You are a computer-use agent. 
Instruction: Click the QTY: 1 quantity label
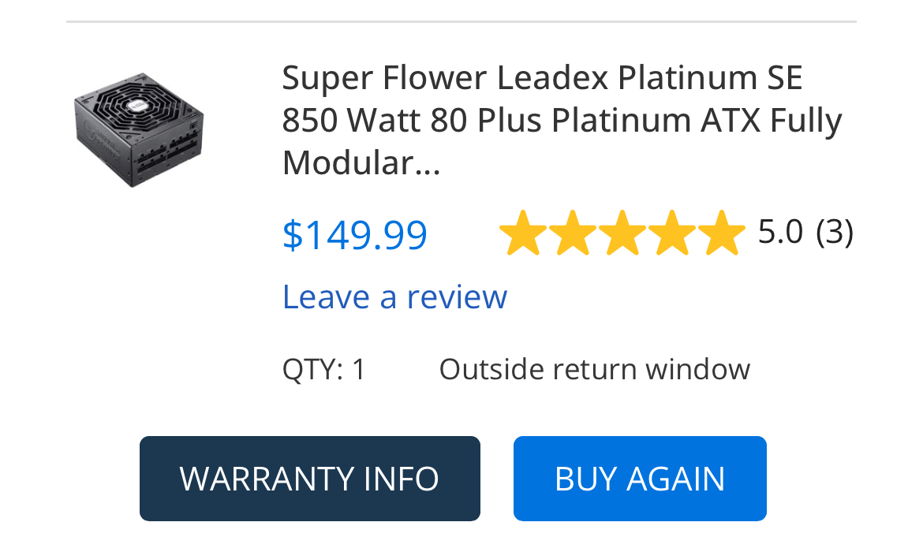(x=323, y=368)
